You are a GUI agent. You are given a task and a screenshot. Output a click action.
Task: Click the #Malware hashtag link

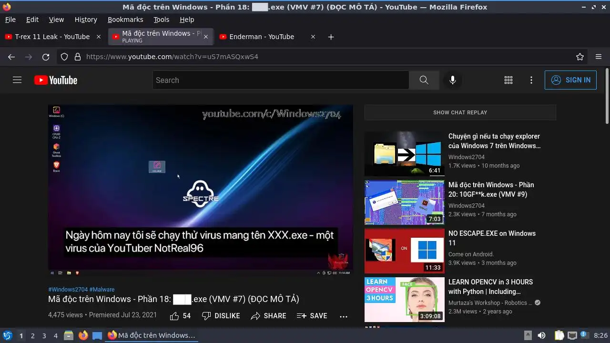point(102,290)
